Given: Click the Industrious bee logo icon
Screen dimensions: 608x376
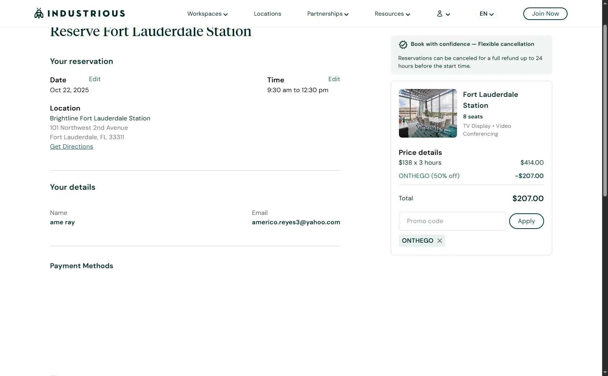Looking at the screenshot, I should click(x=39, y=13).
